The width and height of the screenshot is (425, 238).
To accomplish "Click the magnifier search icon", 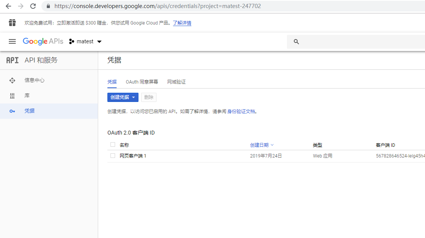I will [x=296, y=42].
